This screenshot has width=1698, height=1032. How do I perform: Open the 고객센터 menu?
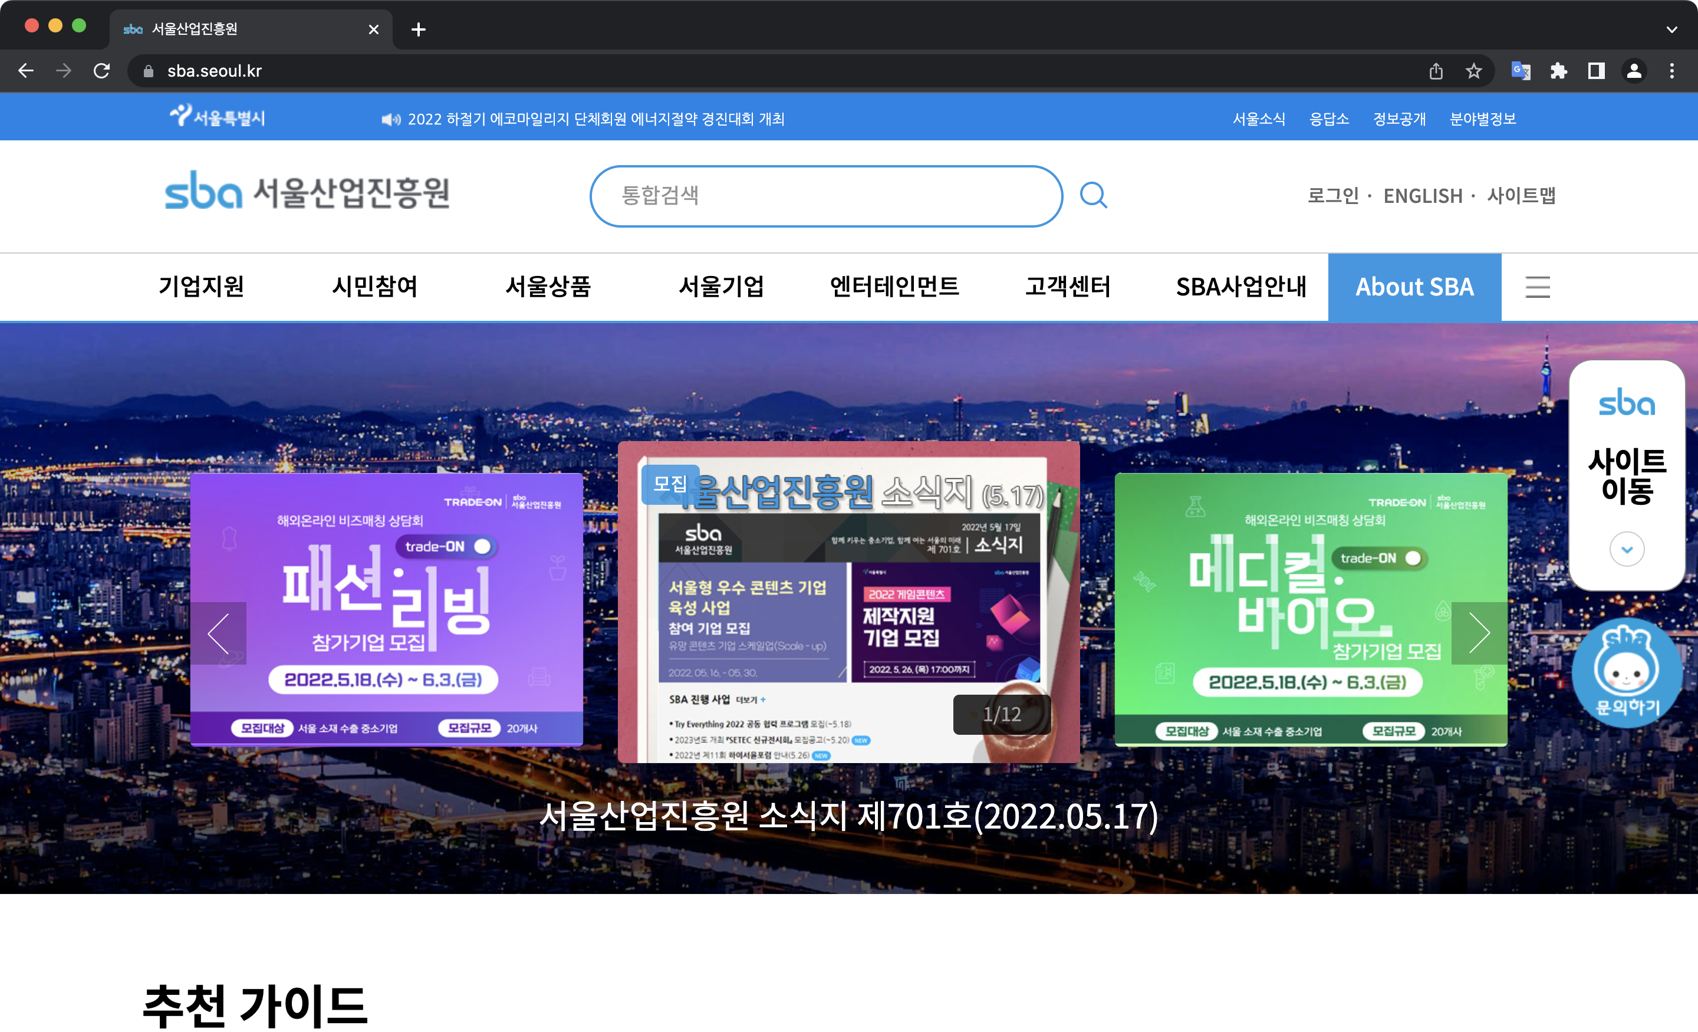1068,287
